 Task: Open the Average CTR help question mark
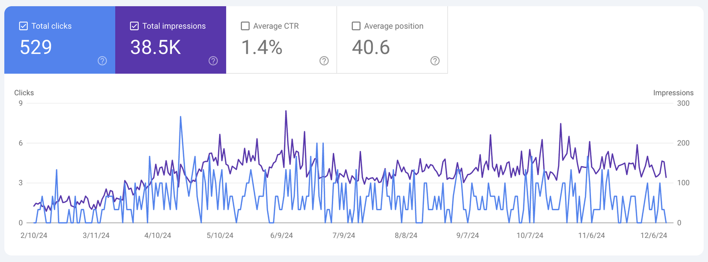point(324,61)
